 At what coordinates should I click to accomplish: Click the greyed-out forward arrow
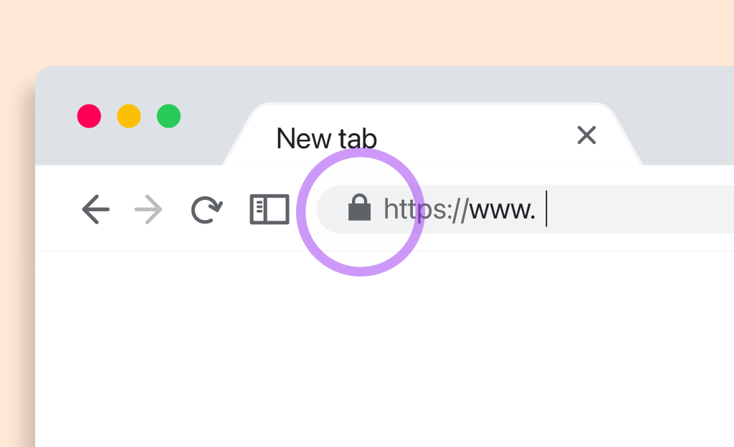tap(148, 209)
